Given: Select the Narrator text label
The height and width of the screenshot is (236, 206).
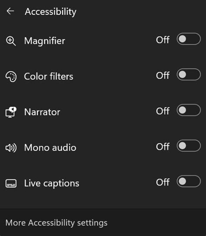Looking at the screenshot, I should (42, 112).
